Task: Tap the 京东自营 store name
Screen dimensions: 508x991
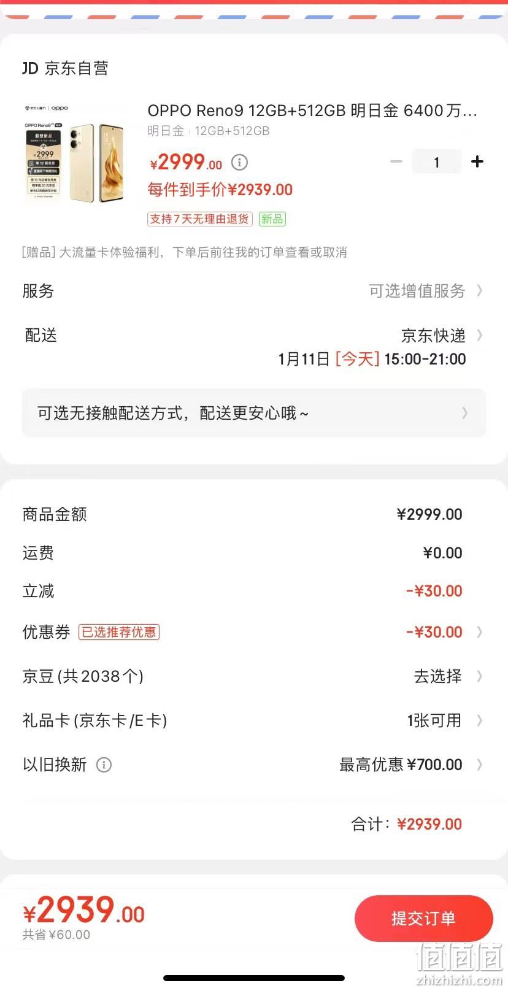Action: 77,68
